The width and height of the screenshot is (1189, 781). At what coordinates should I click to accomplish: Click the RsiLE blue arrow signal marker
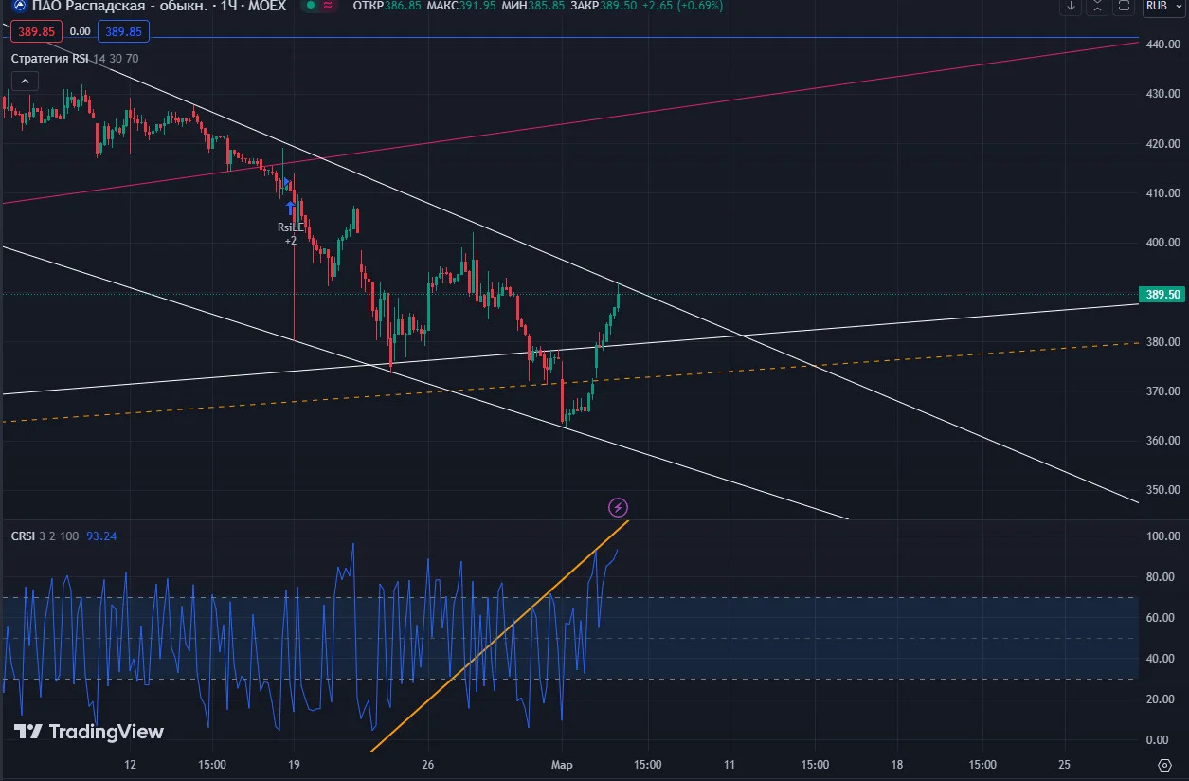[291, 208]
